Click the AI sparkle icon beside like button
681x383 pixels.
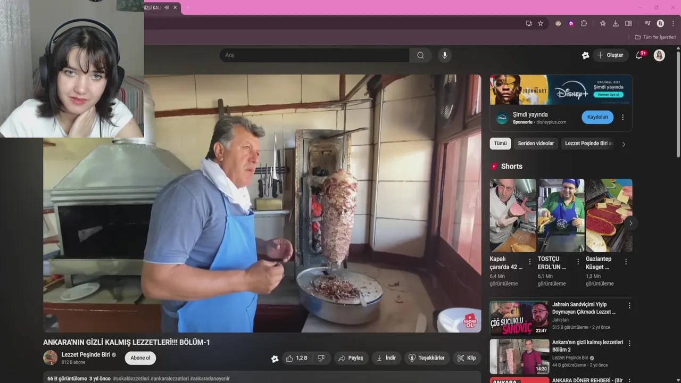click(x=275, y=359)
